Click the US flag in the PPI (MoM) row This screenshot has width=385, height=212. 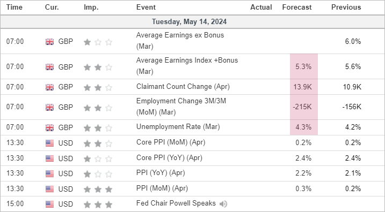49,189
